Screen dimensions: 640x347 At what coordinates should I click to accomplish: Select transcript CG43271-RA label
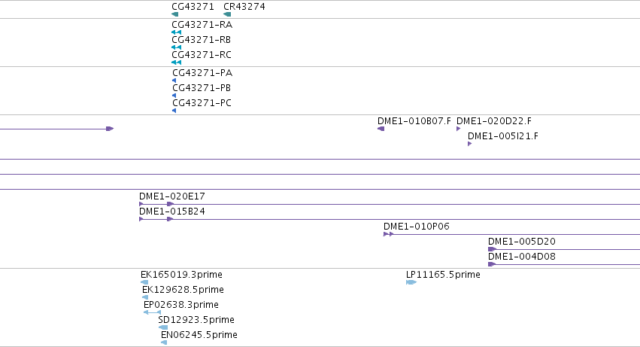[202, 25]
